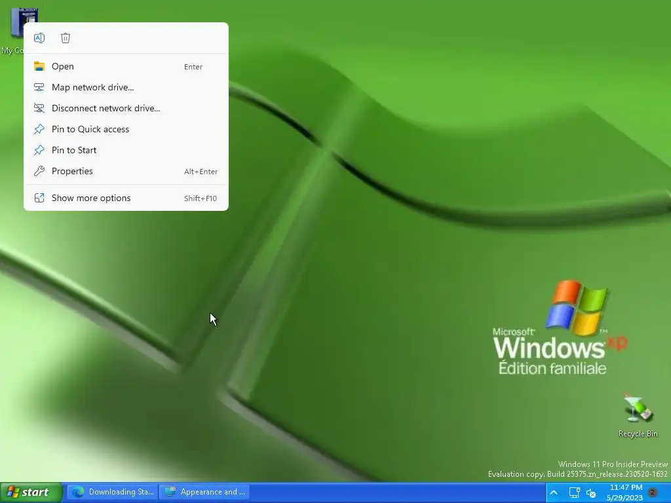Click the notification count badge in tray
The height and width of the screenshot is (503, 671).
coord(653,493)
